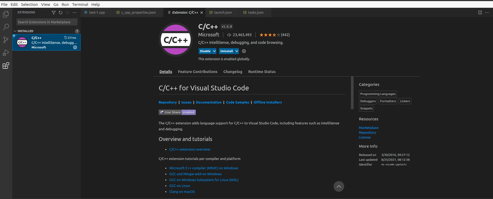Click the Live Share enabled badge
The image size is (493, 199).
click(x=177, y=112)
